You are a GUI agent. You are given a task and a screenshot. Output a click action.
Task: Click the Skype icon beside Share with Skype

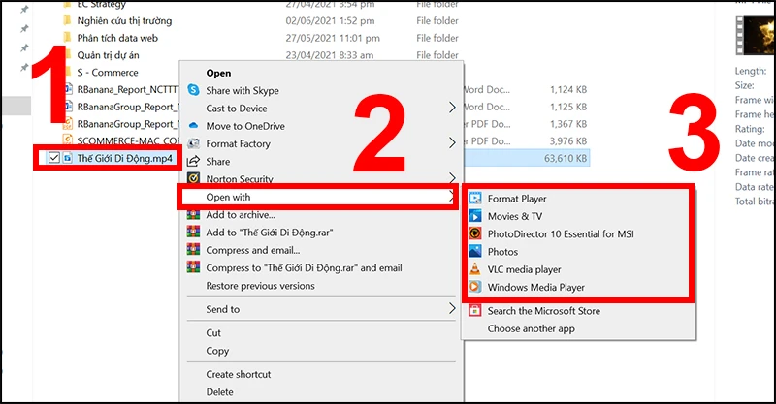[193, 90]
